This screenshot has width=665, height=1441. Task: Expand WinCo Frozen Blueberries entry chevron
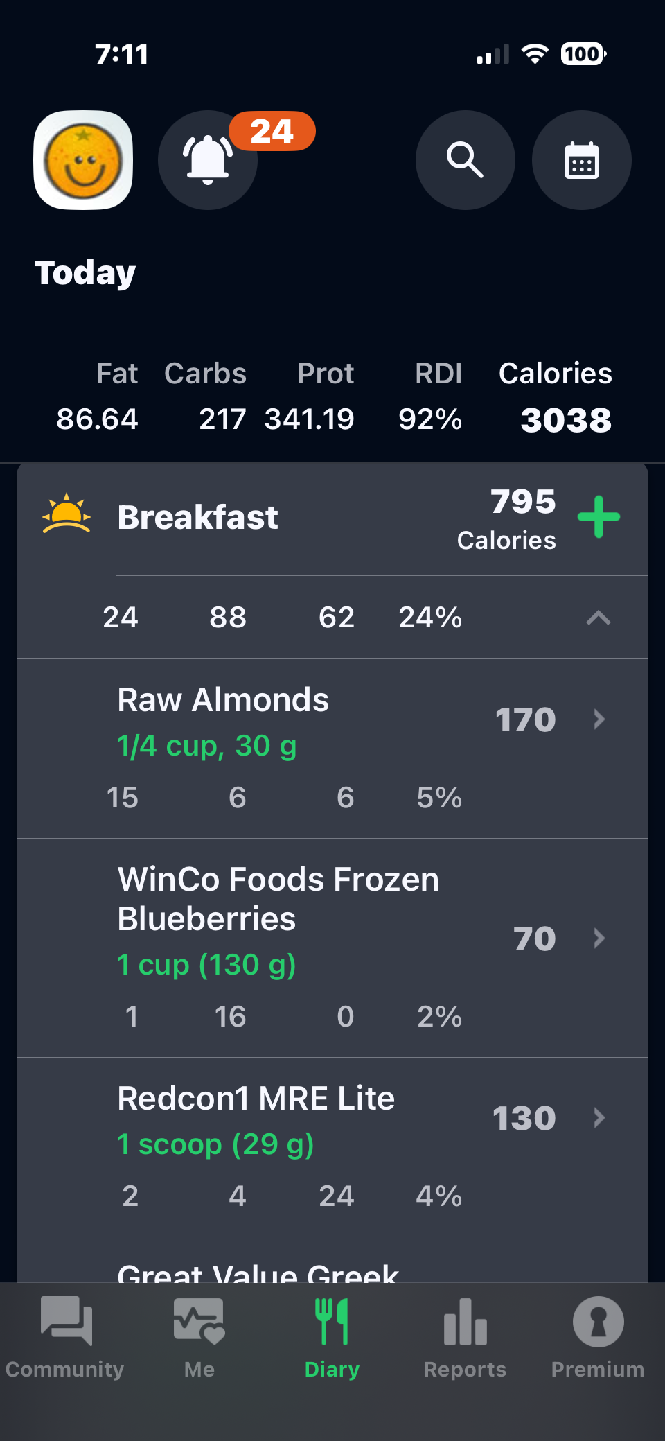(600, 938)
